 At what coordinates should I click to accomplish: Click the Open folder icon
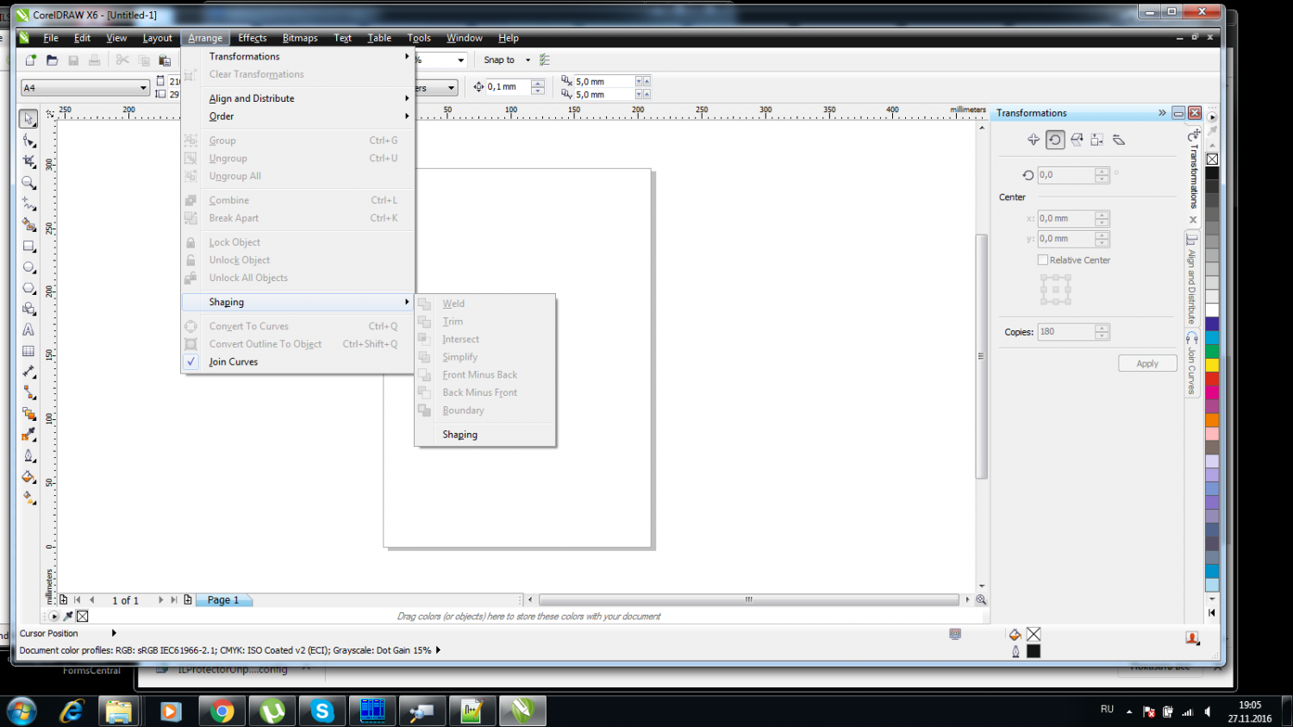coord(53,60)
